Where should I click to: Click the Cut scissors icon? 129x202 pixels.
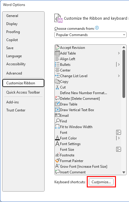(57, 87)
